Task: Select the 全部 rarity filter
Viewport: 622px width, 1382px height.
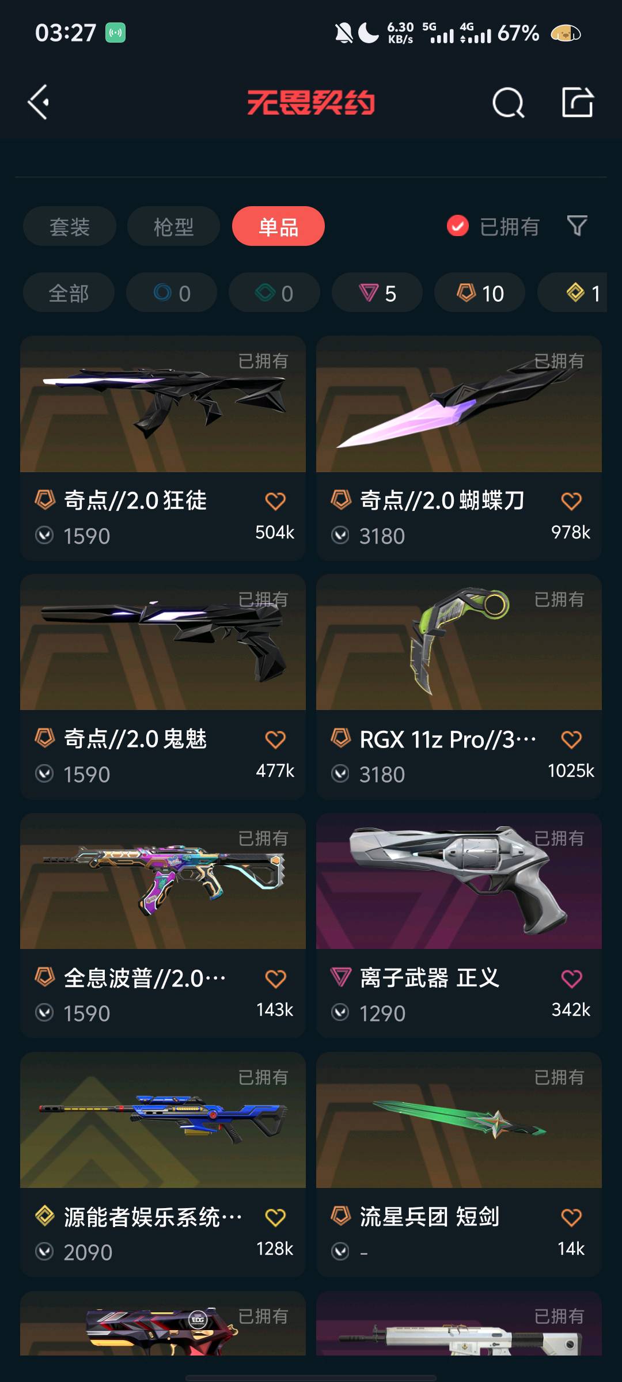Action: [69, 293]
